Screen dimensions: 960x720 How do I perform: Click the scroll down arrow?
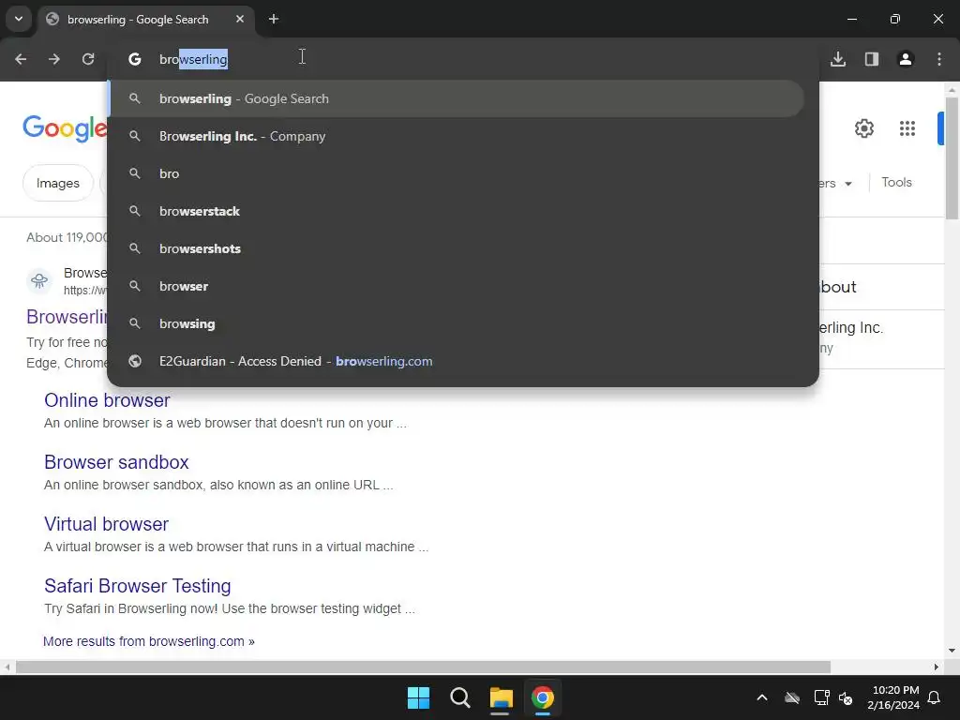pos(952,651)
